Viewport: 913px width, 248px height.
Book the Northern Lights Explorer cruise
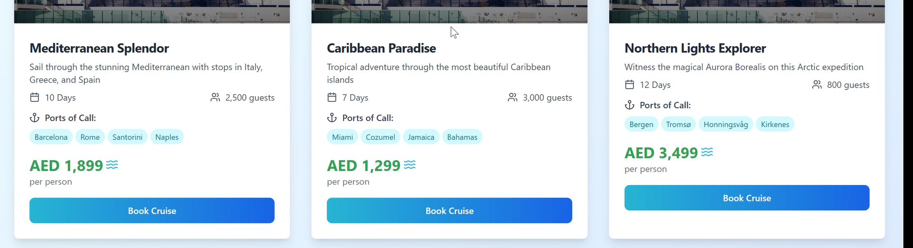coord(747,198)
